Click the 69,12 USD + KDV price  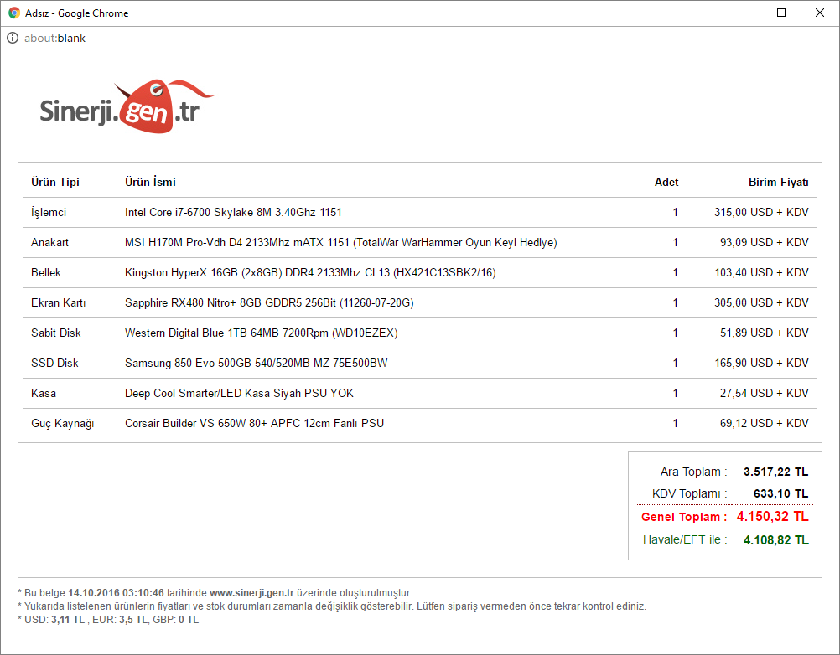pos(764,423)
